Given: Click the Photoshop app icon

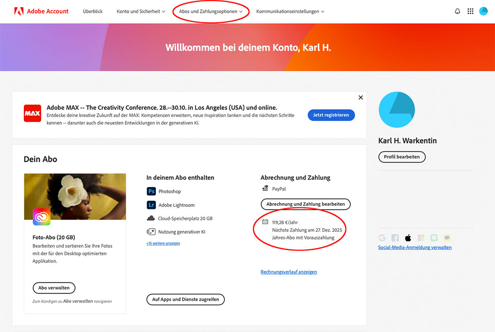Looking at the screenshot, I should pos(151,191).
